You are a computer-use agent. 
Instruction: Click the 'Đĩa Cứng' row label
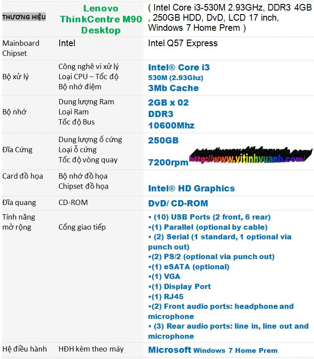click(x=18, y=150)
